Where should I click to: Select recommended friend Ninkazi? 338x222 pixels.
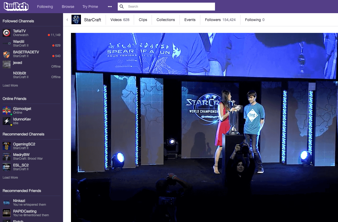(x=32, y=203)
